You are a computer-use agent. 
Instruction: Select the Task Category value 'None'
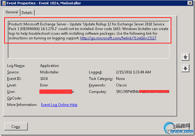pos(121,79)
